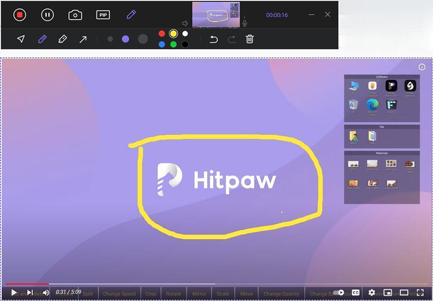Image resolution: width=433 pixels, height=301 pixels.
Task: Pick the red color swatch
Action: (x=161, y=34)
